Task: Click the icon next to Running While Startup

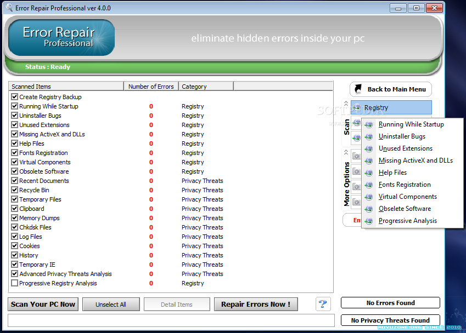Action: coord(369,125)
